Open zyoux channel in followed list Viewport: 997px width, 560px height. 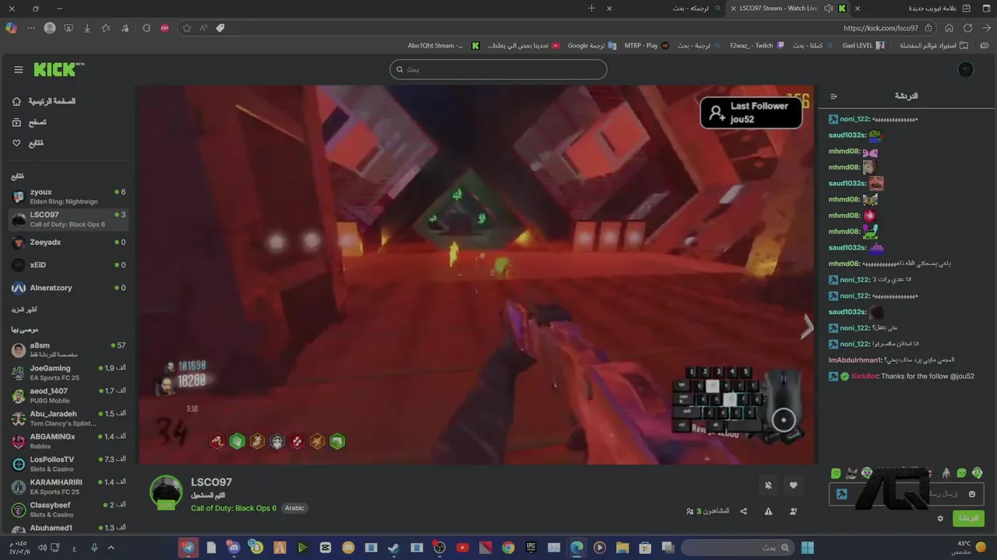[69, 196]
